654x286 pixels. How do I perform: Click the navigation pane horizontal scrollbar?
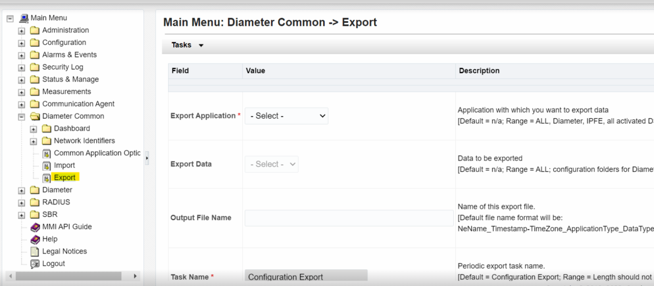click(x=69, y=276)
